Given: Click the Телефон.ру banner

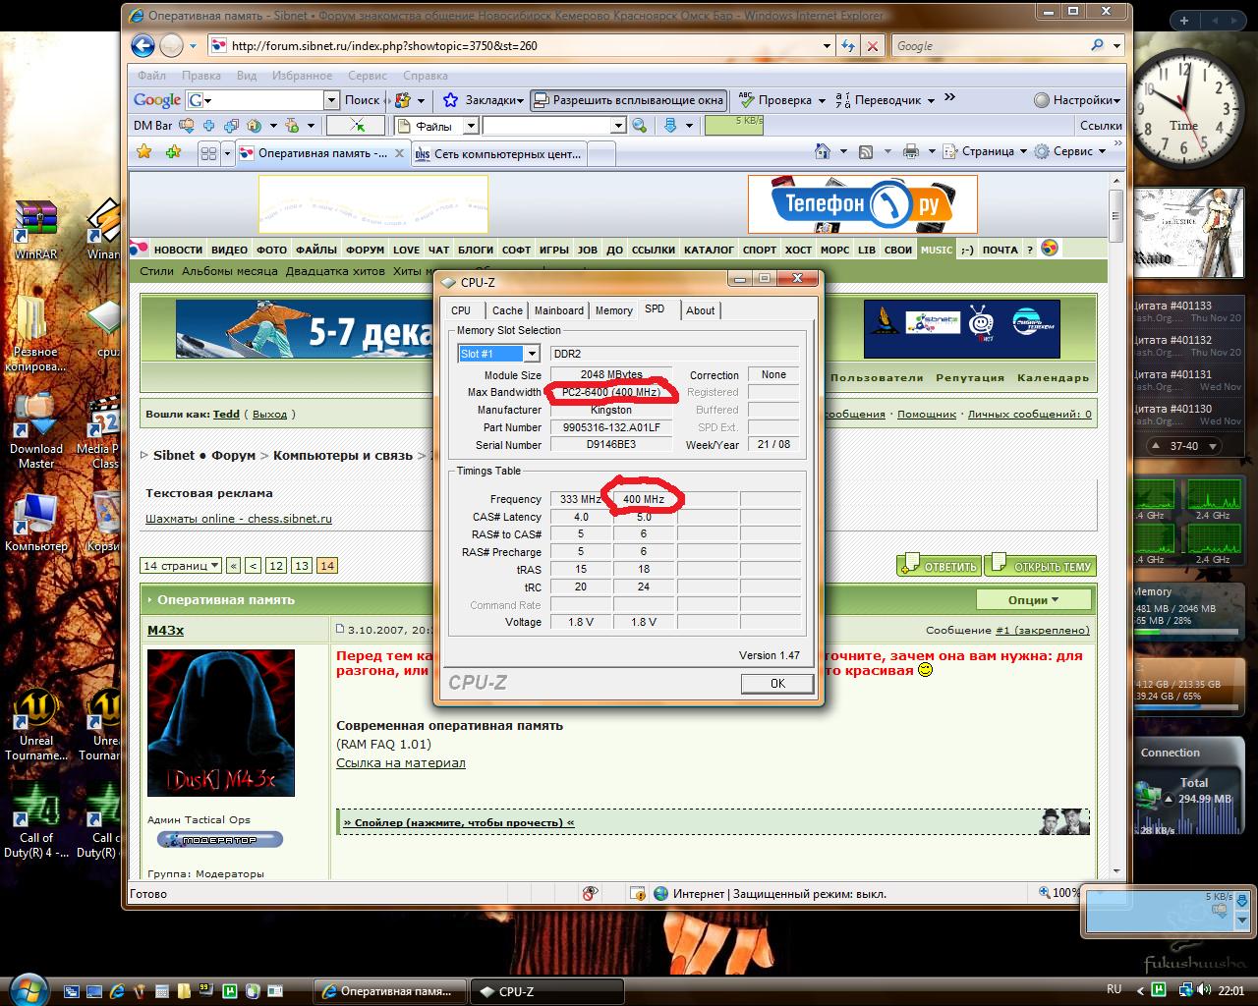Looking at the screenshot, I should (x=863, y=204).
